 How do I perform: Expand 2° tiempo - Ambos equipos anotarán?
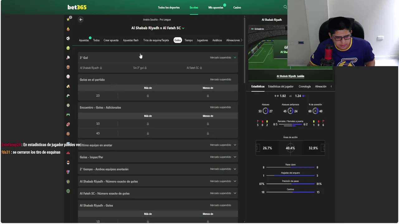235,169
